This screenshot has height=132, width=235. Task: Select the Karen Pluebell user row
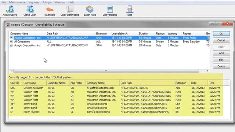pos(115,112)
